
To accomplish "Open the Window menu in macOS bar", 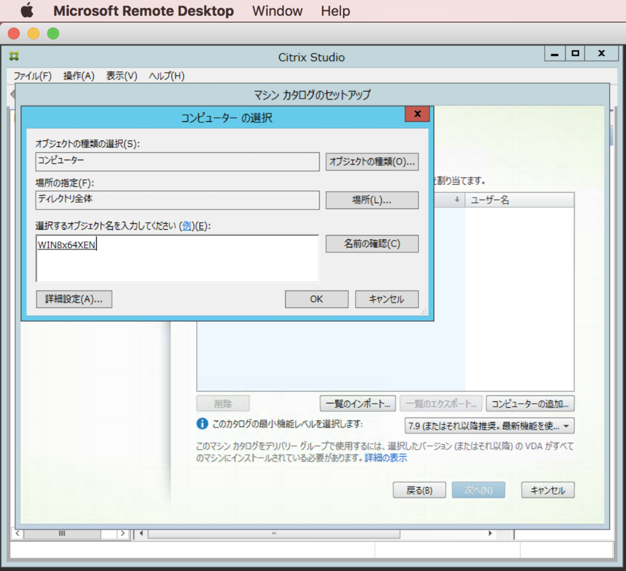I will (278, 11).
